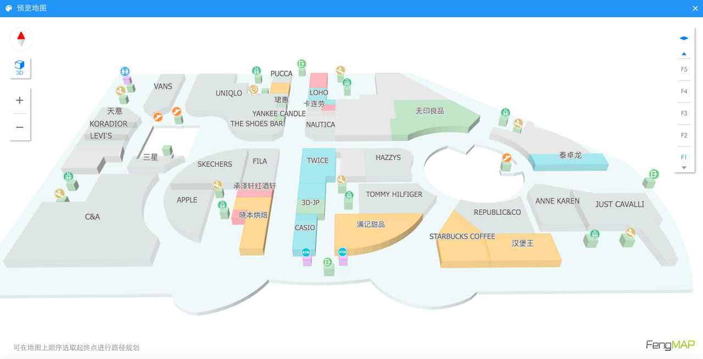Select the ATM icon below CASIO
This screenshot has height=359, width=703.
pos(306,253)
